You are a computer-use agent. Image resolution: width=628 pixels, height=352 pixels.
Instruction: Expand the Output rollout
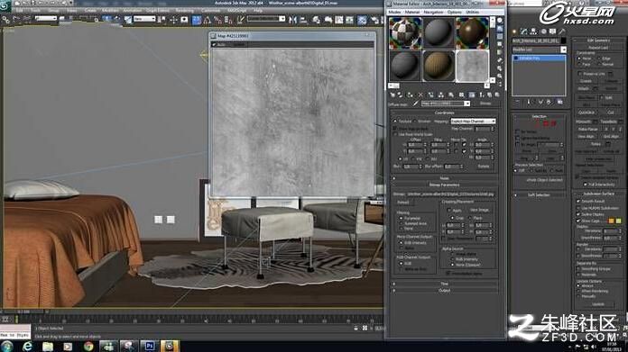pos(444,291)
